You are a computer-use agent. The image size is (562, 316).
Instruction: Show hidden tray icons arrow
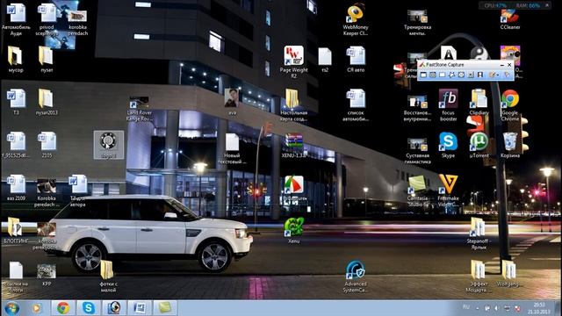point(478,308)
